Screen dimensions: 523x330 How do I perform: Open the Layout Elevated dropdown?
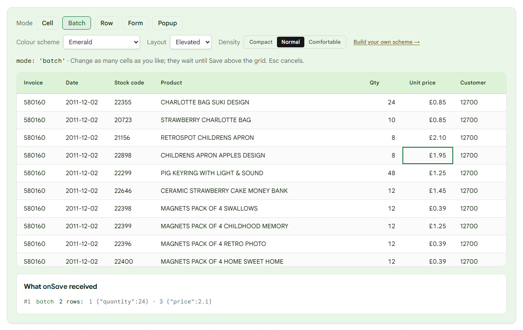click(x=191, y=42)
